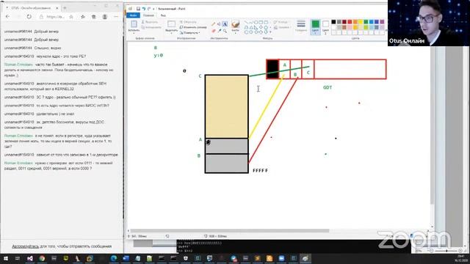The height and width of the screenshot is (264, 470).
Task: Switch to the Home tab in Paint
Action: tap(148, 15)
